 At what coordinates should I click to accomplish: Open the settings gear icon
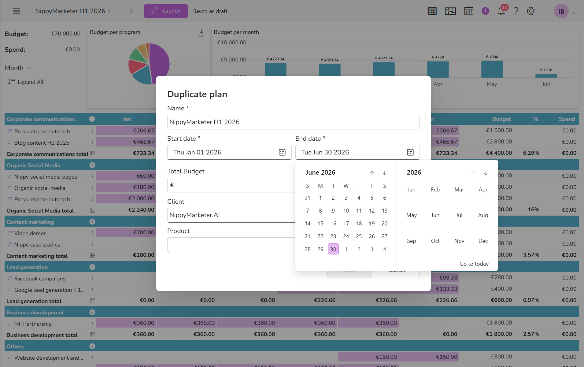(x=531, y=11)
